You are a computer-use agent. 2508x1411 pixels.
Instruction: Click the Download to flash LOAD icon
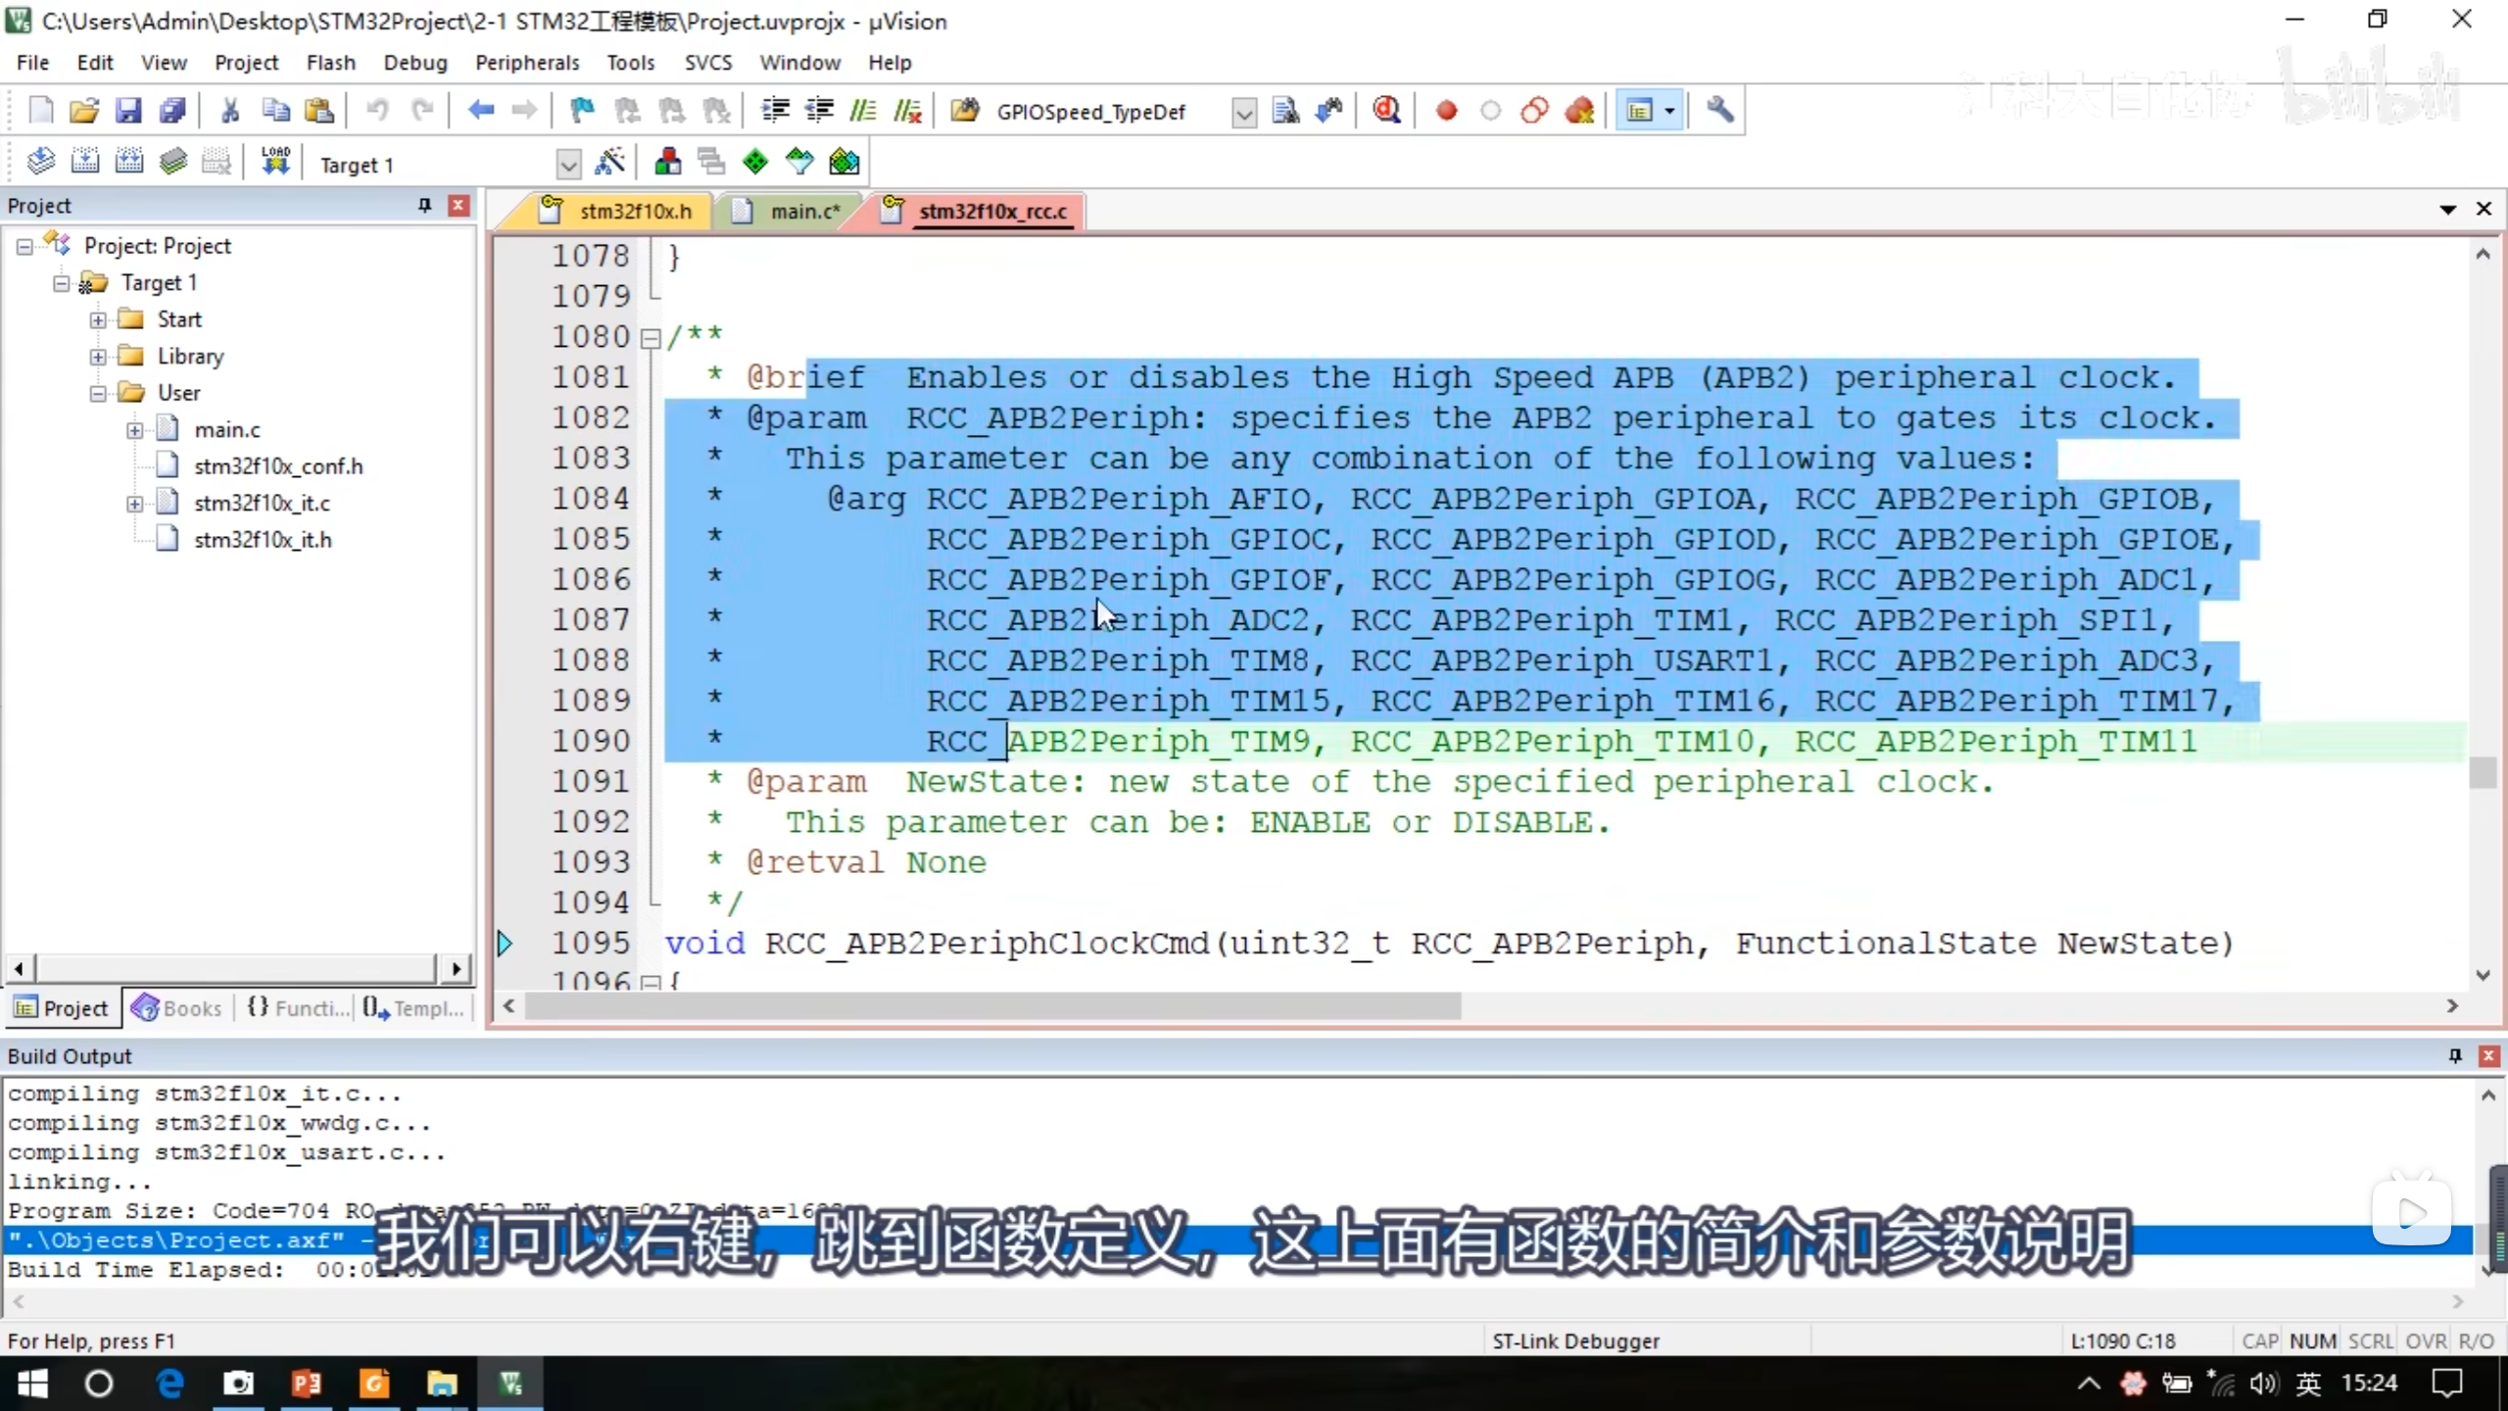tap(275, 162)
